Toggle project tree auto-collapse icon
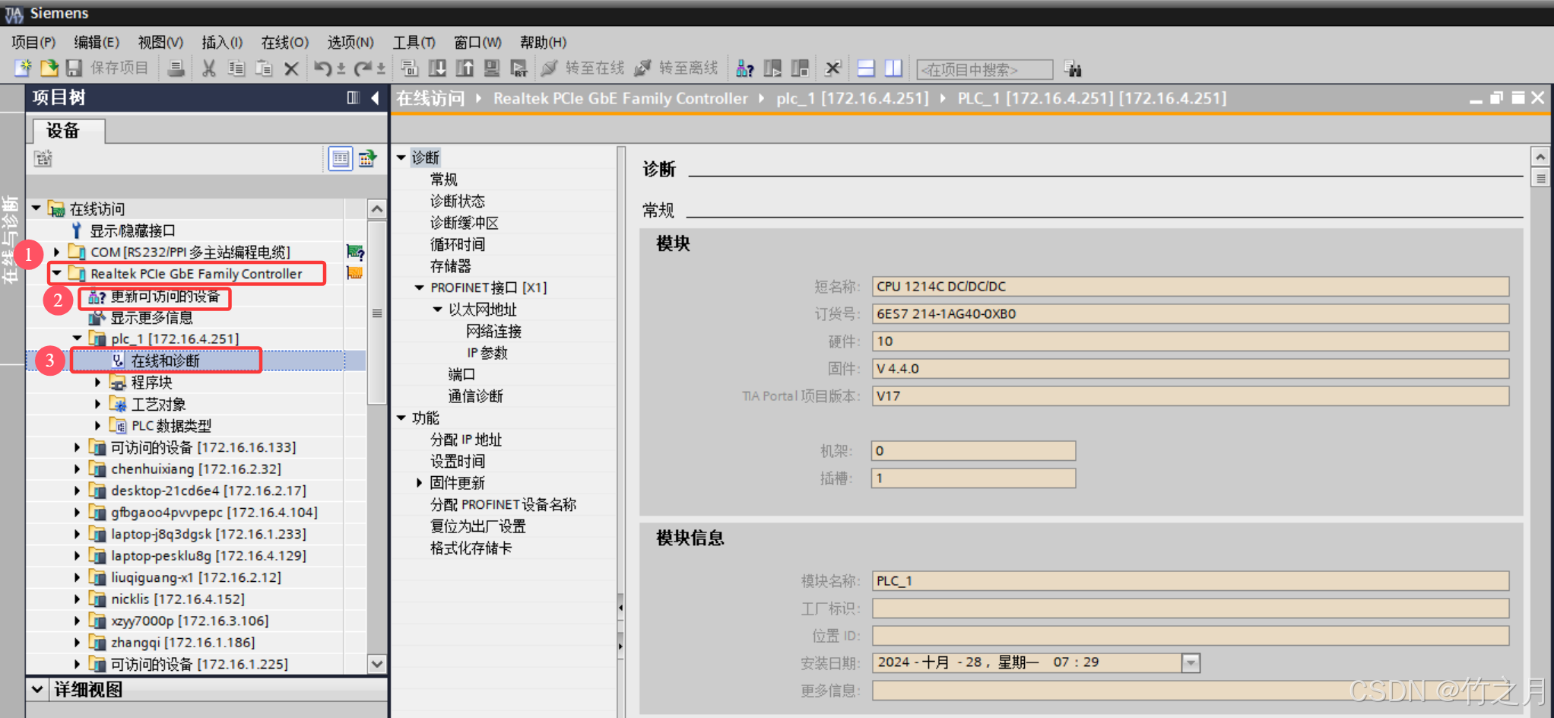 354,97
